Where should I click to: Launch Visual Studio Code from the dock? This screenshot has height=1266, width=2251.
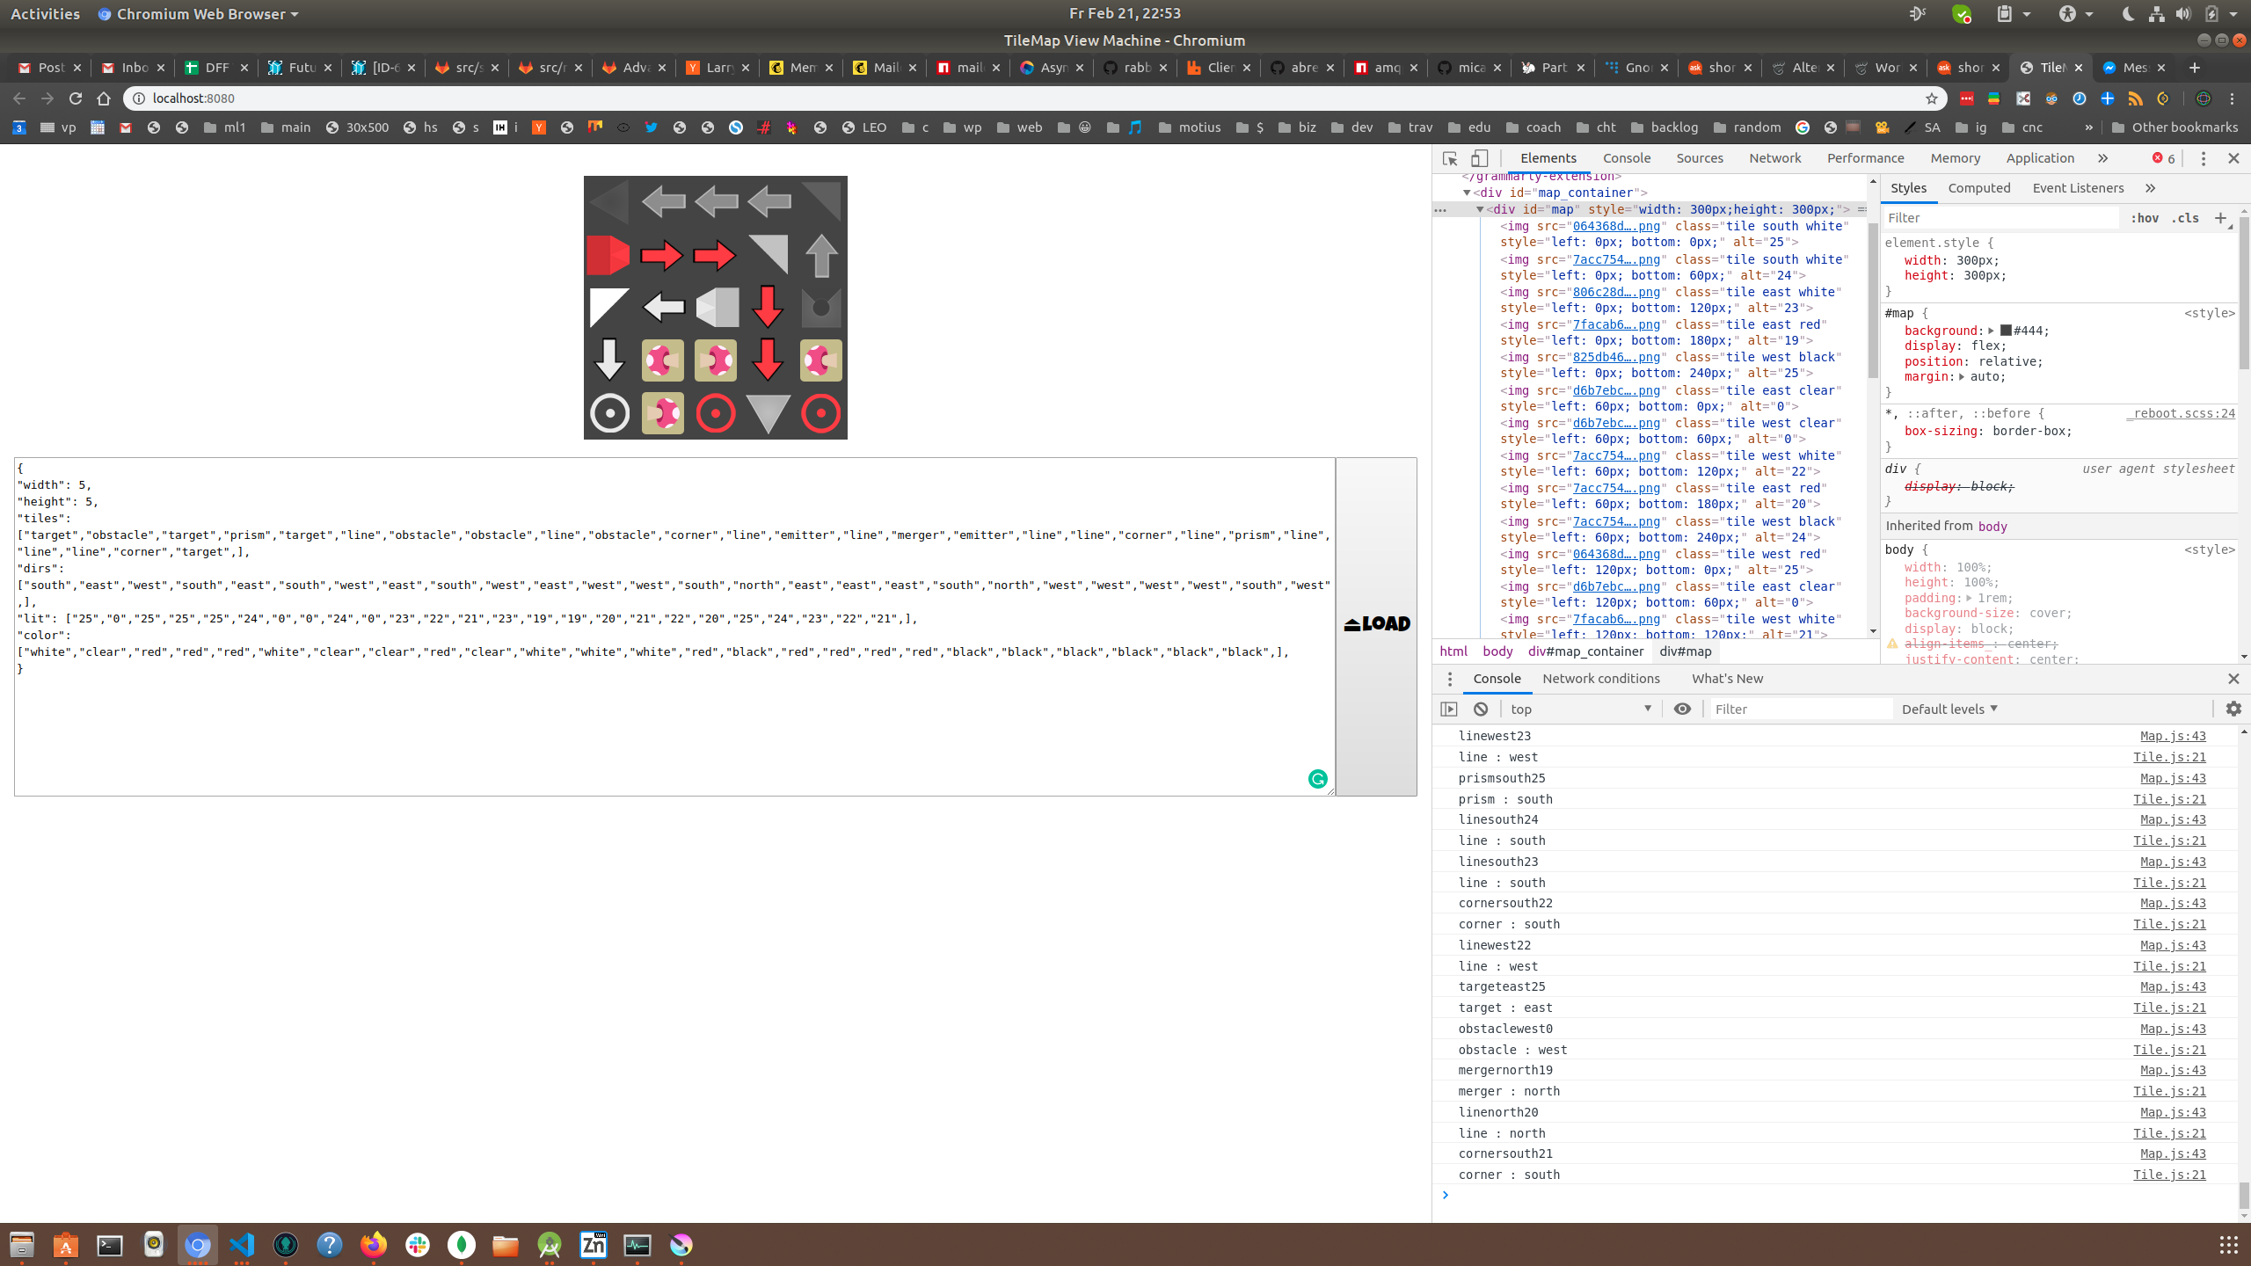[242, 1245]
